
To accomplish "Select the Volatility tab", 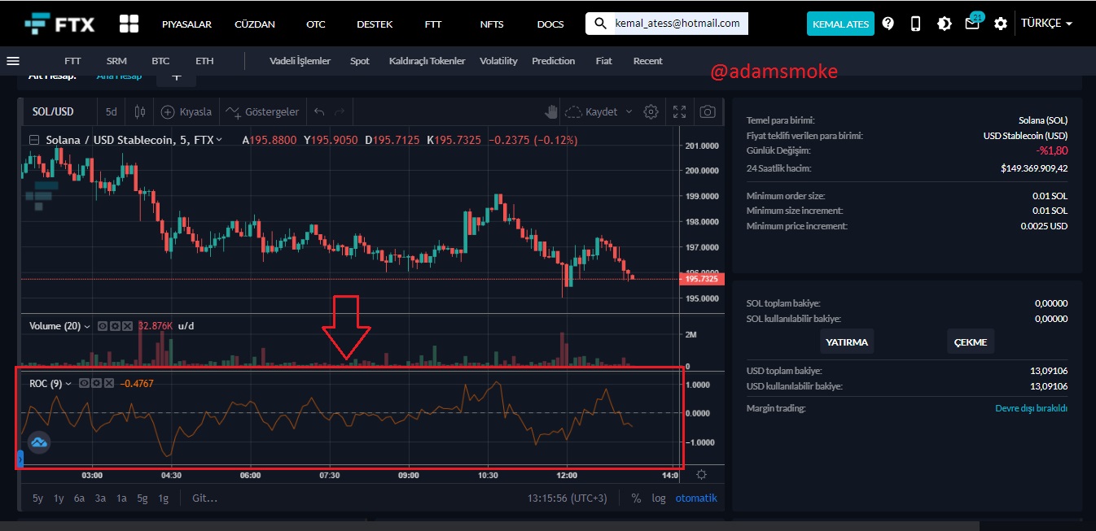I will tap(498, 61).
